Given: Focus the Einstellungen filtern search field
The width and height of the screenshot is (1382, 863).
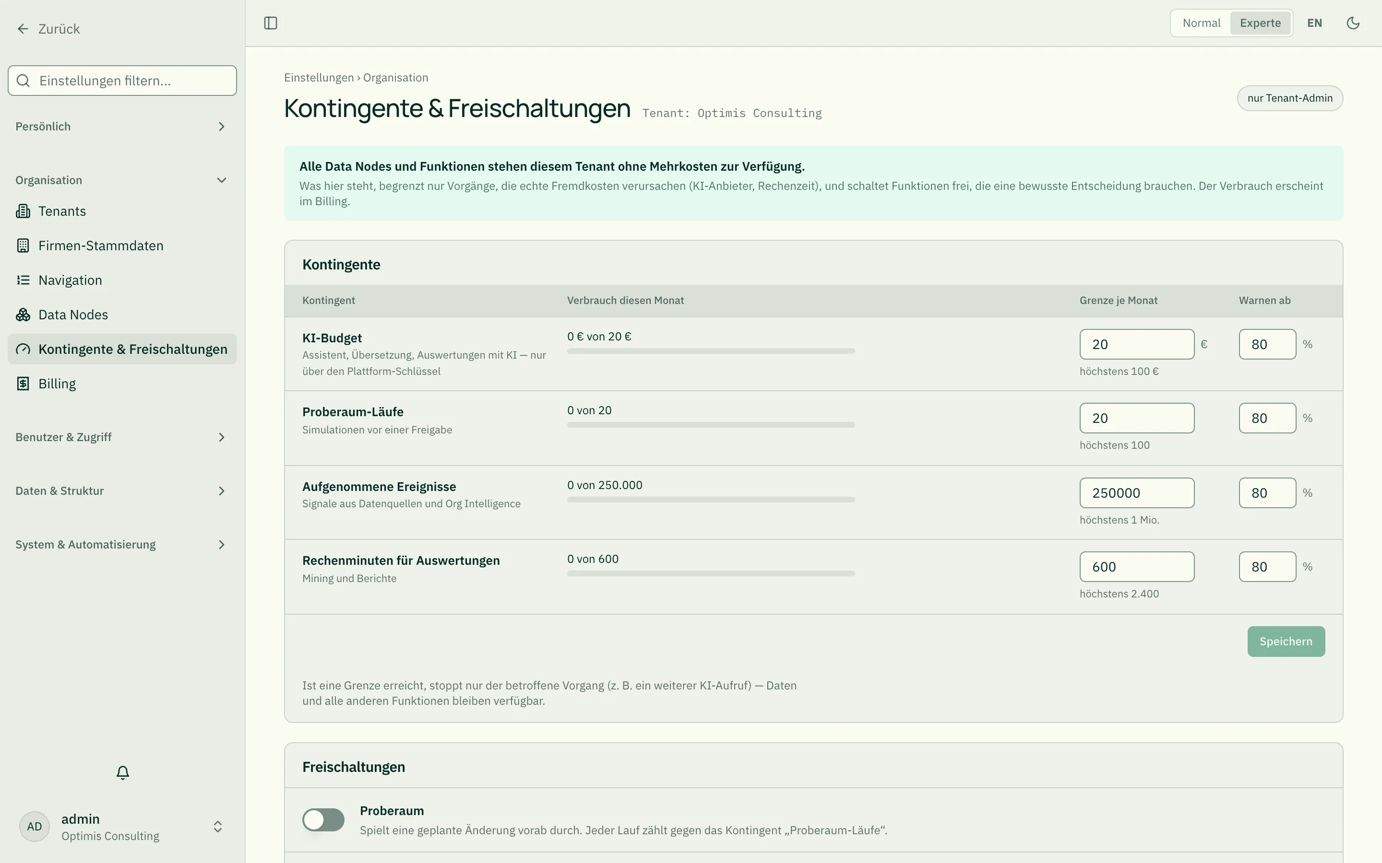Looking at the screenshot, I should coord(122,81).
